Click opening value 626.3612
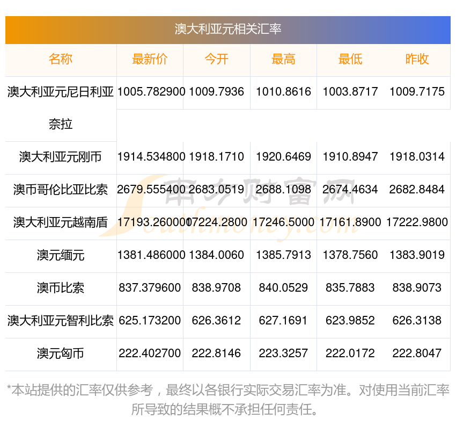456x426 pixels. 216,320
